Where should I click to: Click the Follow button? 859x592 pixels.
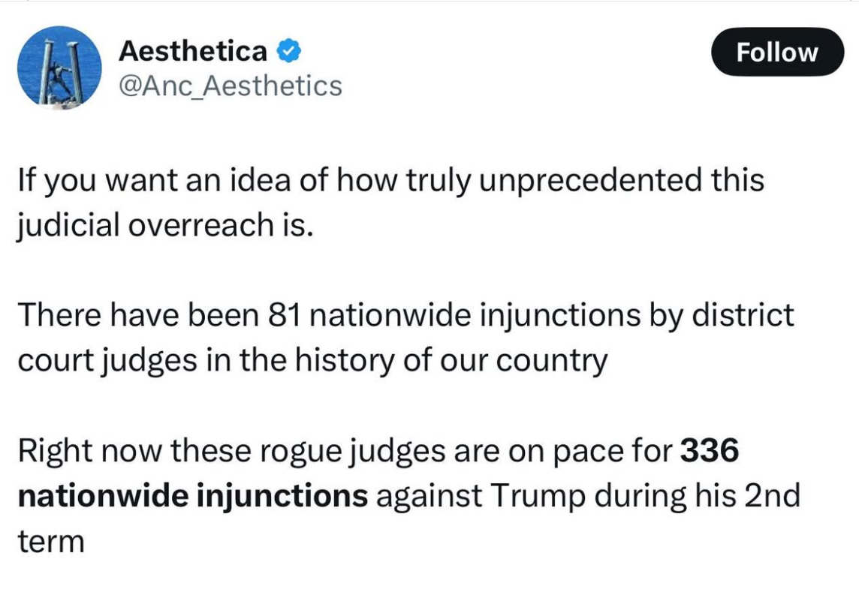[777, 52]
